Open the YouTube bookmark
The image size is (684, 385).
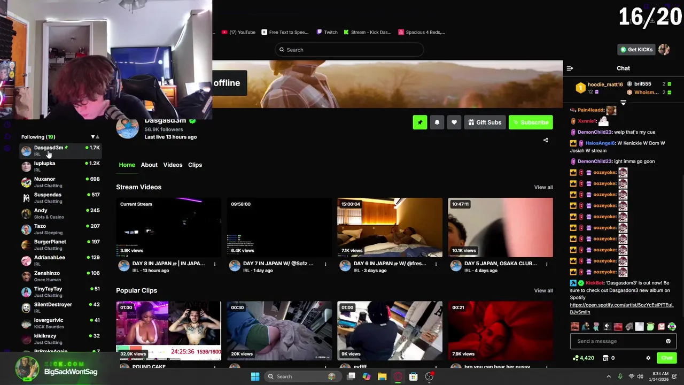coord(238,32)
